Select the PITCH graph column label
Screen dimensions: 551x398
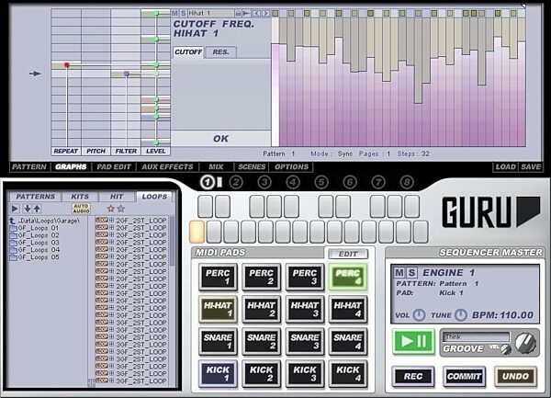pos(96,151)
